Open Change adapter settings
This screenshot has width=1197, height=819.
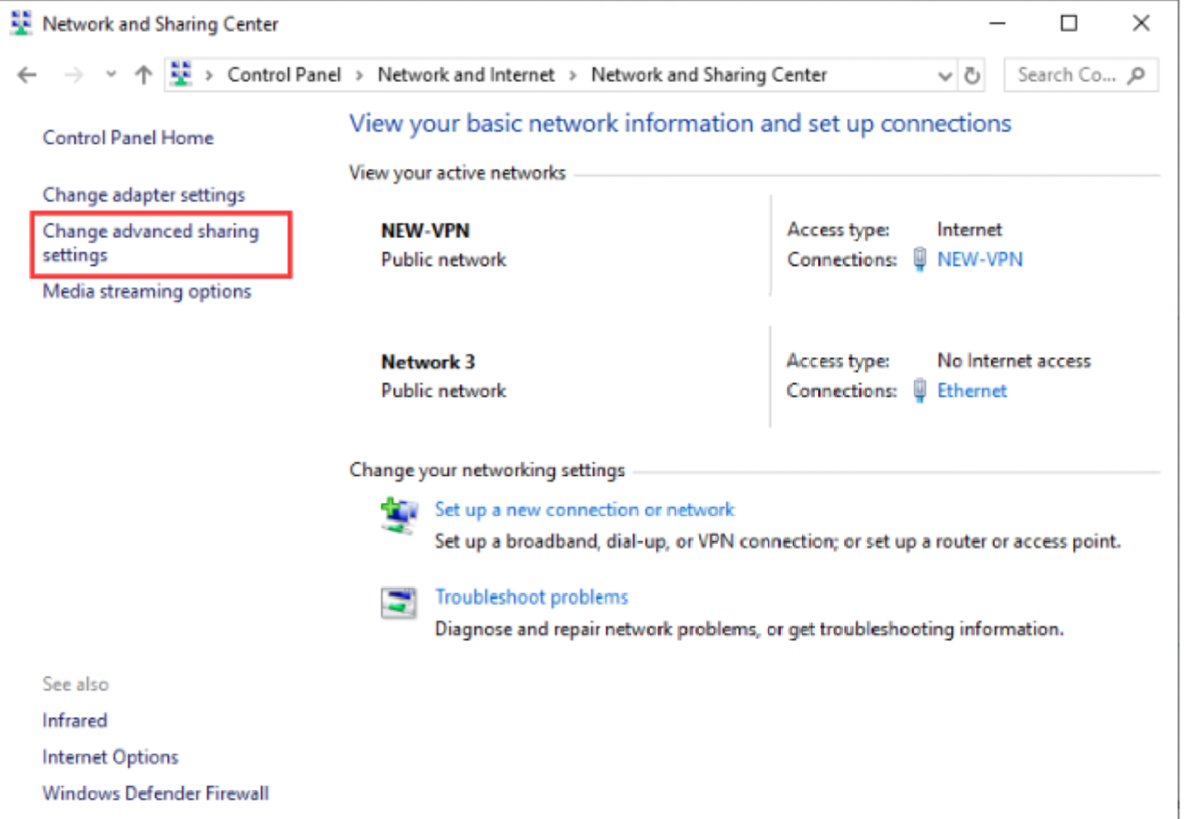click(144, 195)
